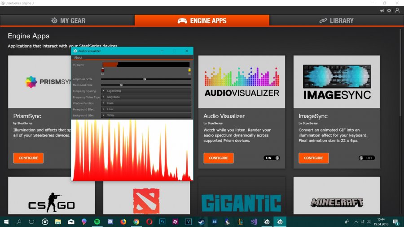Minimize the Audio Visualizer window
404x227 pixels.
click(x=162, y=51)
